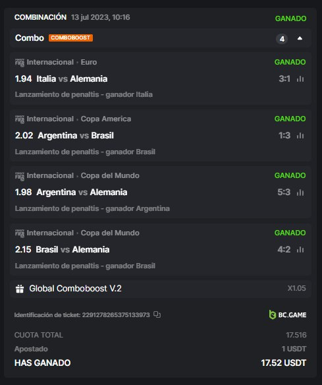
Task: Click the Global Comboboost gift icon
Action: (x=20, y=289)
